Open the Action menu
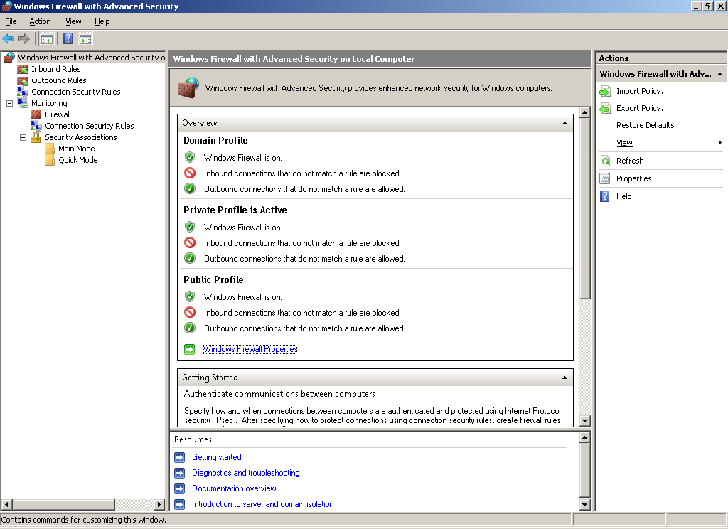 pos(40,21)
